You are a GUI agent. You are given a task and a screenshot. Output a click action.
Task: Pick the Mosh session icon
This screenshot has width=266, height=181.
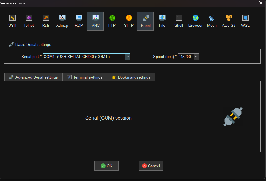point(212,21)
